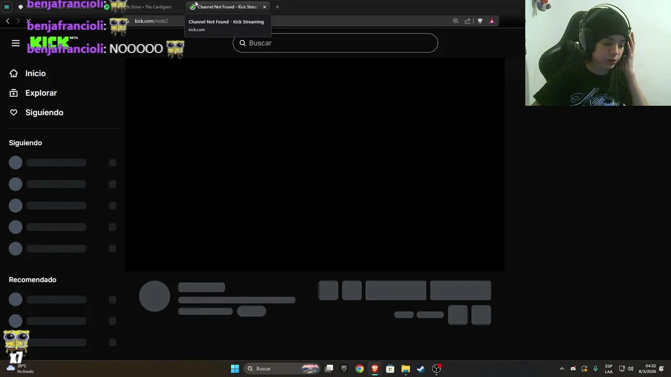Click the share page icon
Screen dimensions: 671x377
468,21
